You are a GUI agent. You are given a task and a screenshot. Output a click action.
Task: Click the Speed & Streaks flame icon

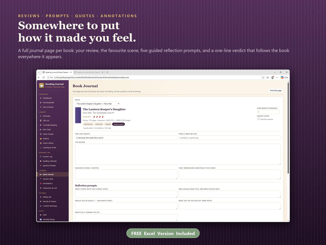(41, 166)
